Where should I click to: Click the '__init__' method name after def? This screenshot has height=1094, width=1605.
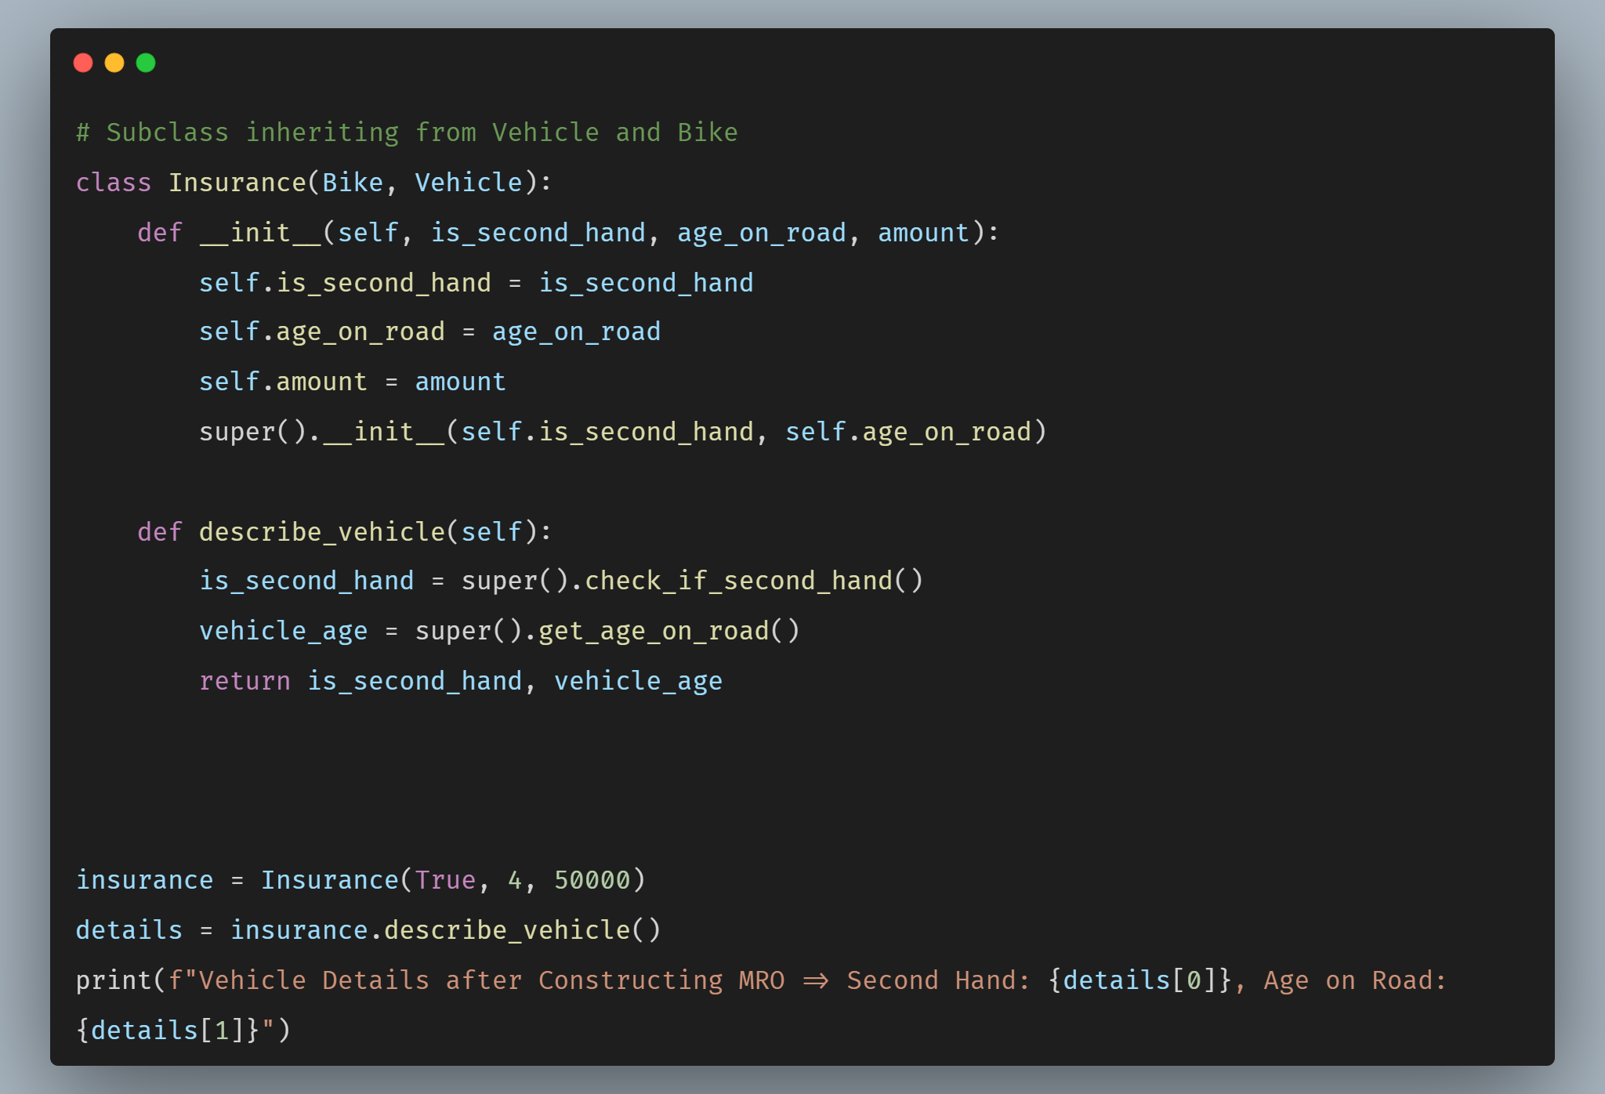coord(260,233)
